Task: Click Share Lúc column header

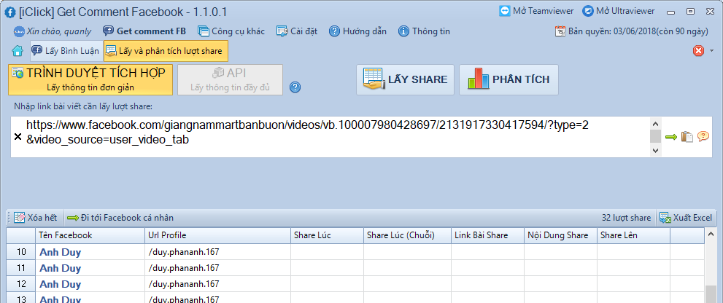Action: (327, 235)
